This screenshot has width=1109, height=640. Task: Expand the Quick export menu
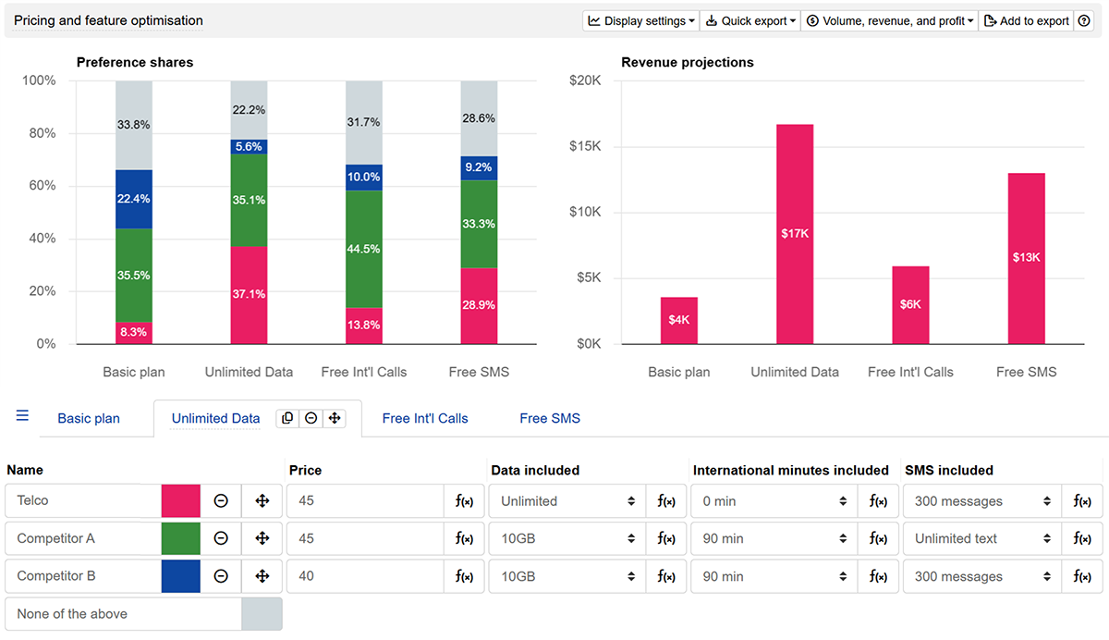(x=750, y=21)
